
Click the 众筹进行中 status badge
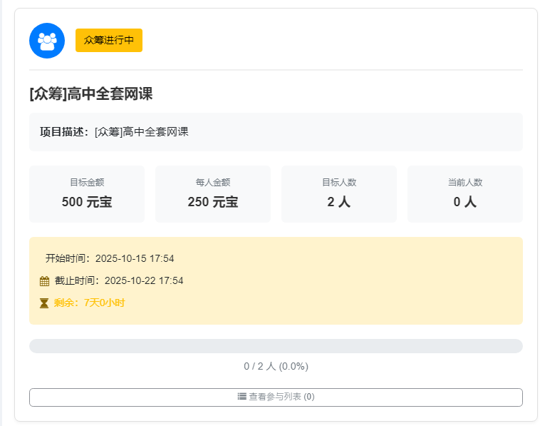[109, 40]
